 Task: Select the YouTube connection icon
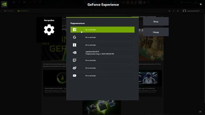click(x=75, y=76)
